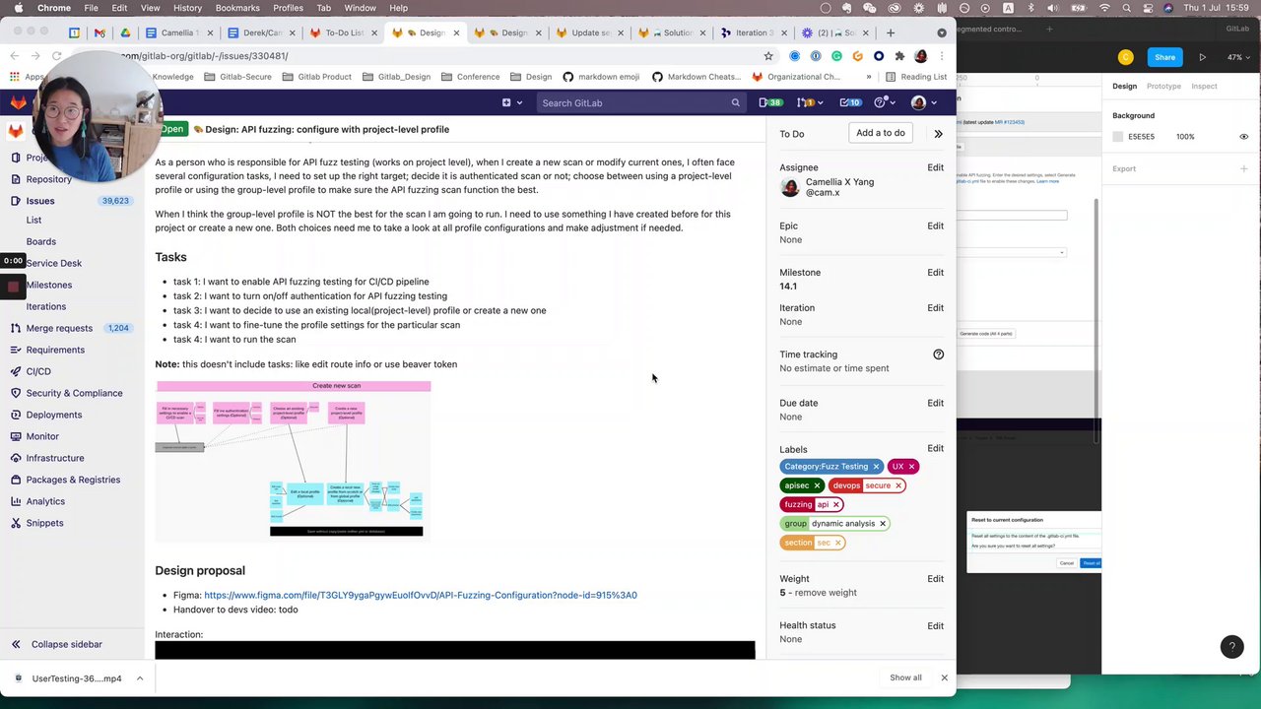The width and height of the screenshot is (1261, 709).
Task: Click the GitLab logo in top navigation
Action: [19, 102]
